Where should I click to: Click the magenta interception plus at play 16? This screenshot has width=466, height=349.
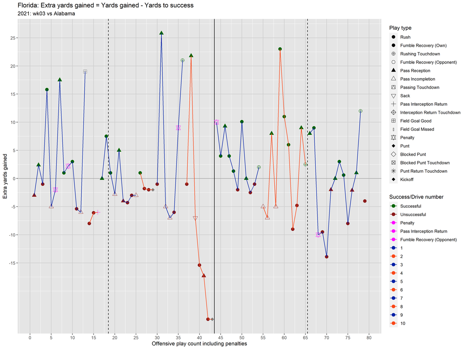(98, 212)
